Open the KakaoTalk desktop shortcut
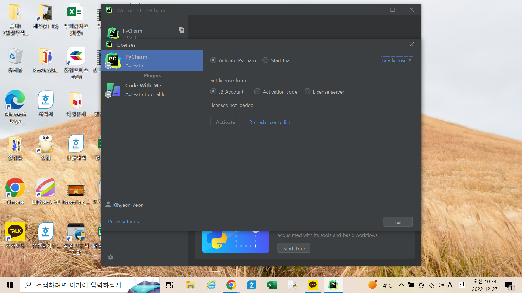Screen dimensions: 522x293 (x=15, y=235)
